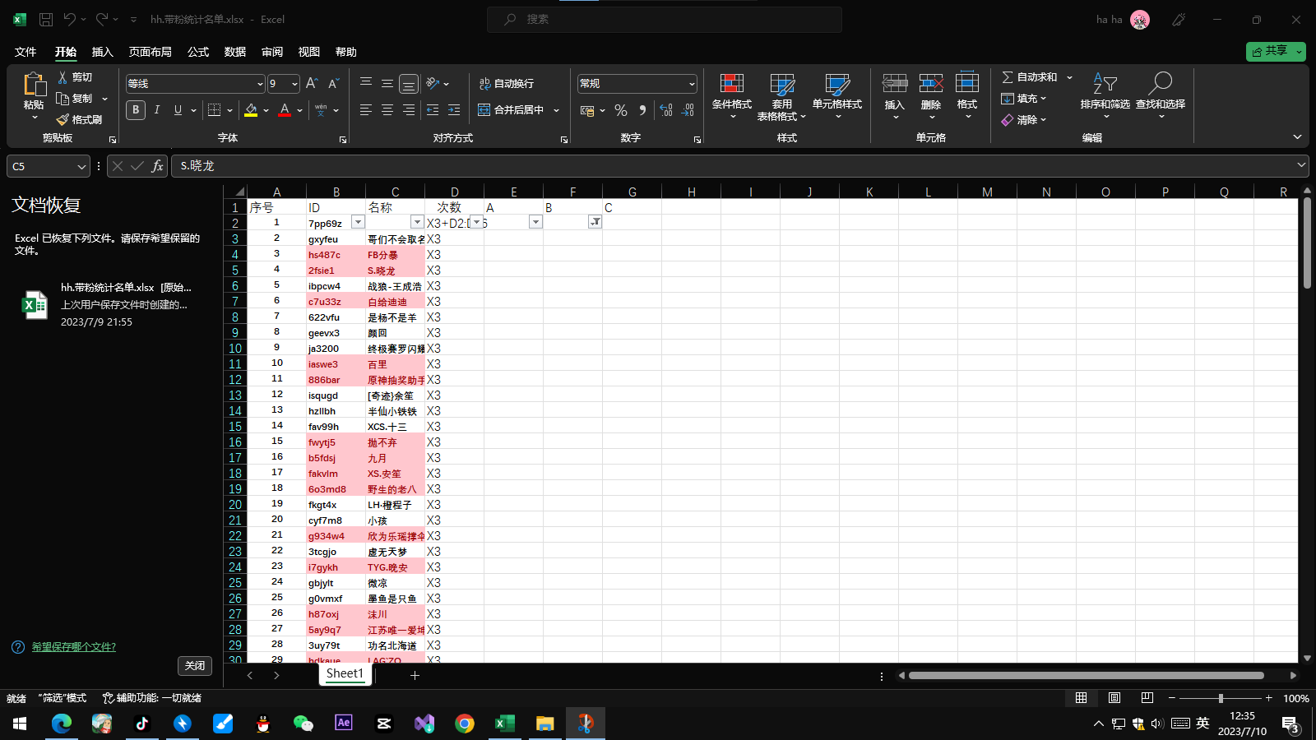Add a new sheet with the plus button
1316x740 pixels.
click(x=415, y=675)
